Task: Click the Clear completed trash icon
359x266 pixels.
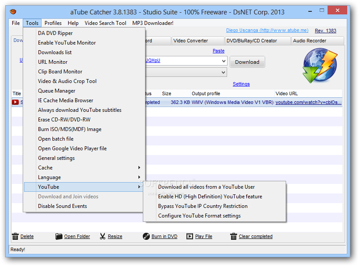Action: coord(234,236)
